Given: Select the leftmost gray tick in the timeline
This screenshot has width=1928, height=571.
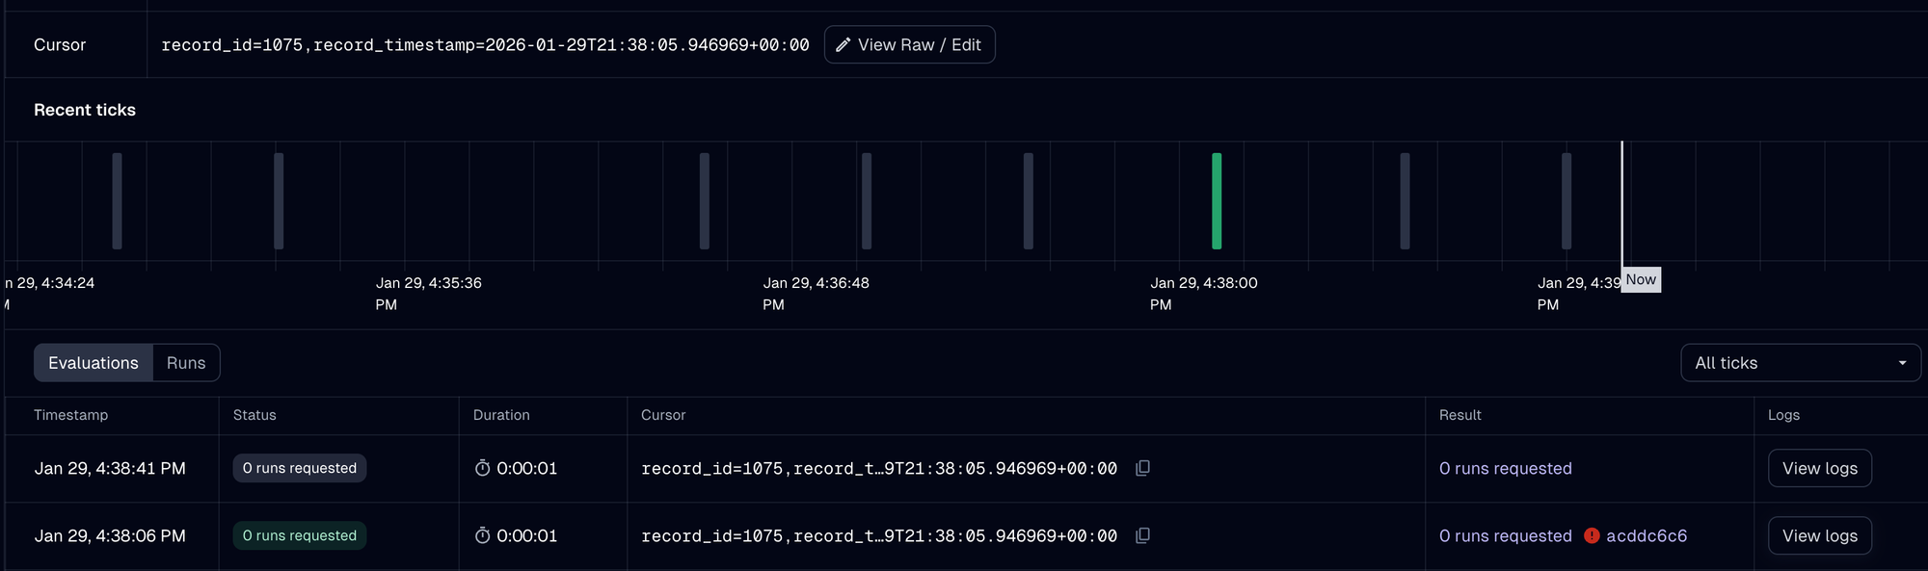Looking at the screenshot, I should coord(117,201).
